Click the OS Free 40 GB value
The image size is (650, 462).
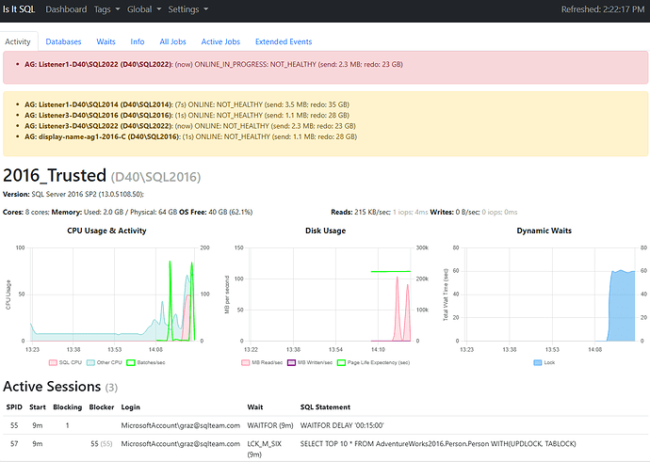[231, 212]
